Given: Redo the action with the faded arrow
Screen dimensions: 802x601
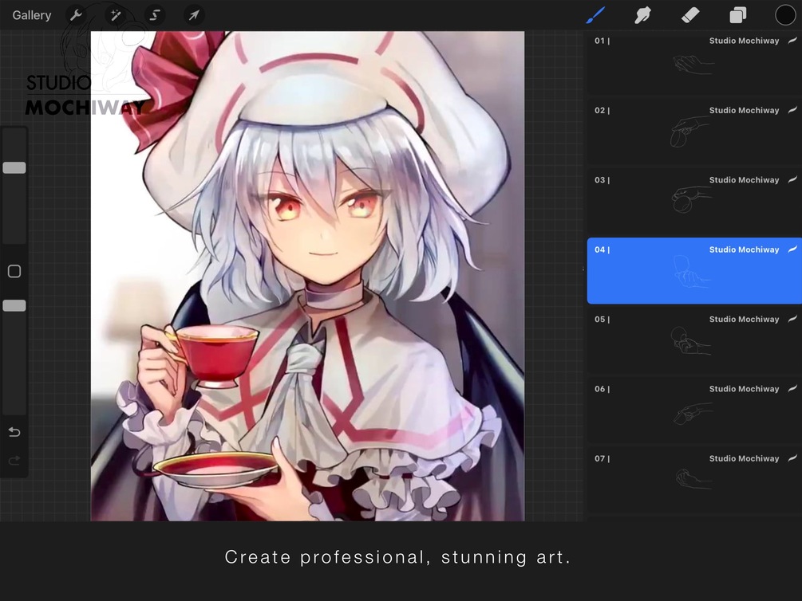Looking at the screenshot, I should (x=14, y=461).
